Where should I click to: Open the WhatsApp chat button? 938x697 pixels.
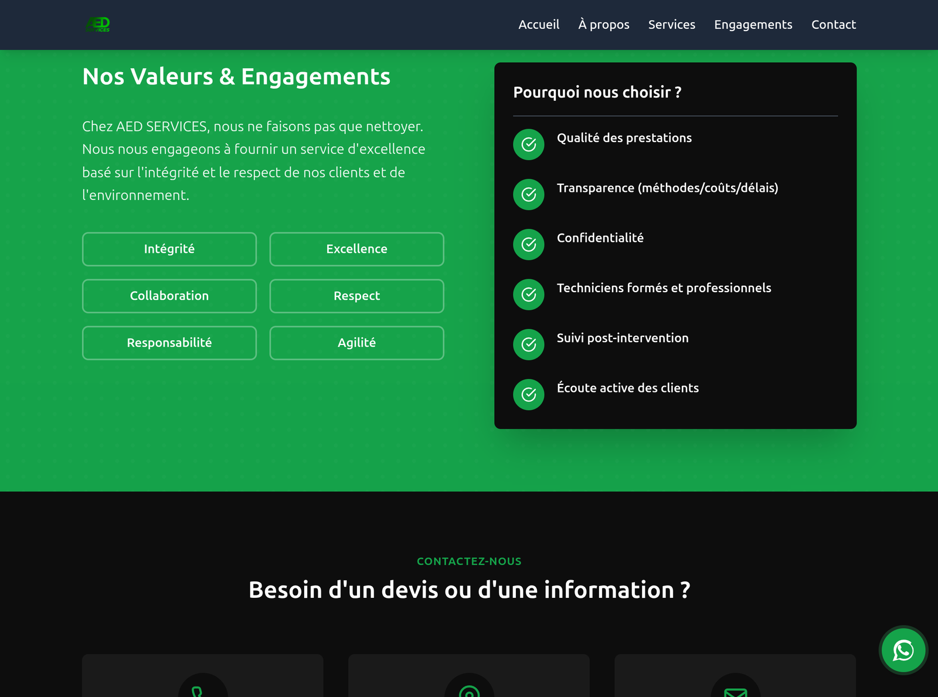[903, 650]
